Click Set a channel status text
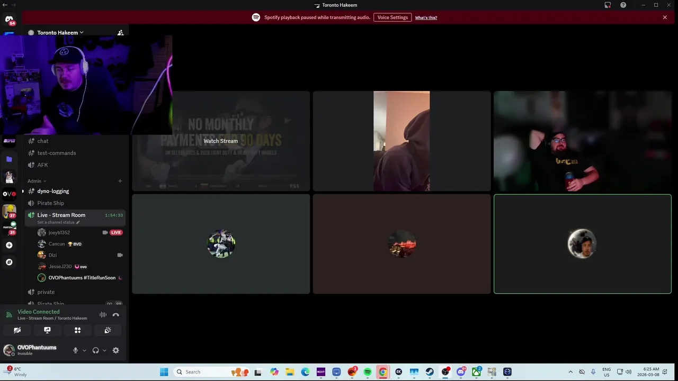The width and height of the screenshot is (678, 381). coord(56,222)
